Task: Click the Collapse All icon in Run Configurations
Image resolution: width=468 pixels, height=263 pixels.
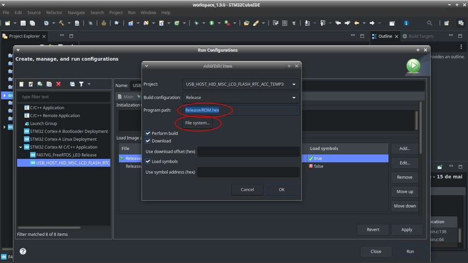Action: [x=72, y=84]
